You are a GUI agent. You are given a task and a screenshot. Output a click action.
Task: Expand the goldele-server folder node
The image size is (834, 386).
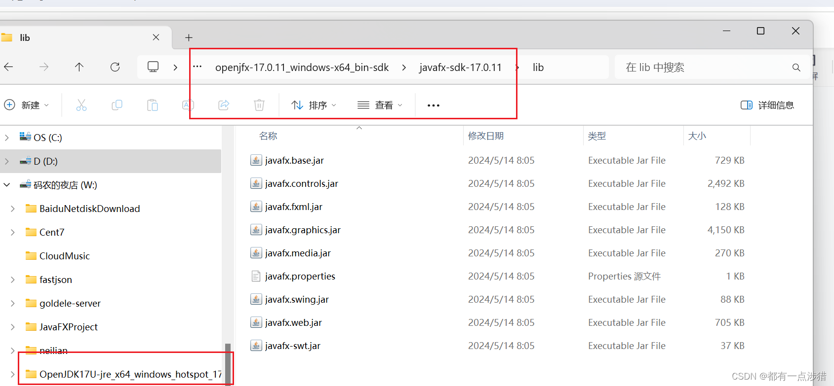point(13,303)
